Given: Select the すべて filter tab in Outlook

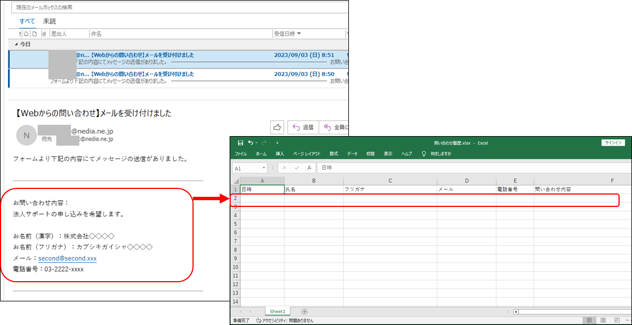Looking at the screenshot, I should pyautogui.click(x=27, y=21).
